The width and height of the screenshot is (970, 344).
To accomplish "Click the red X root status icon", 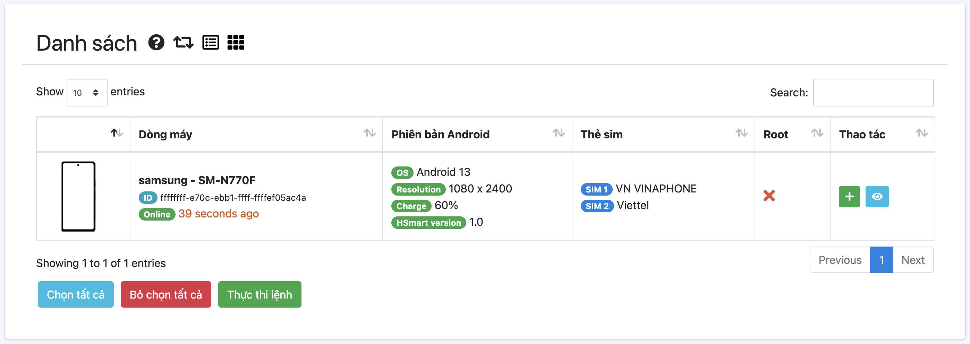I will [769, 196].
